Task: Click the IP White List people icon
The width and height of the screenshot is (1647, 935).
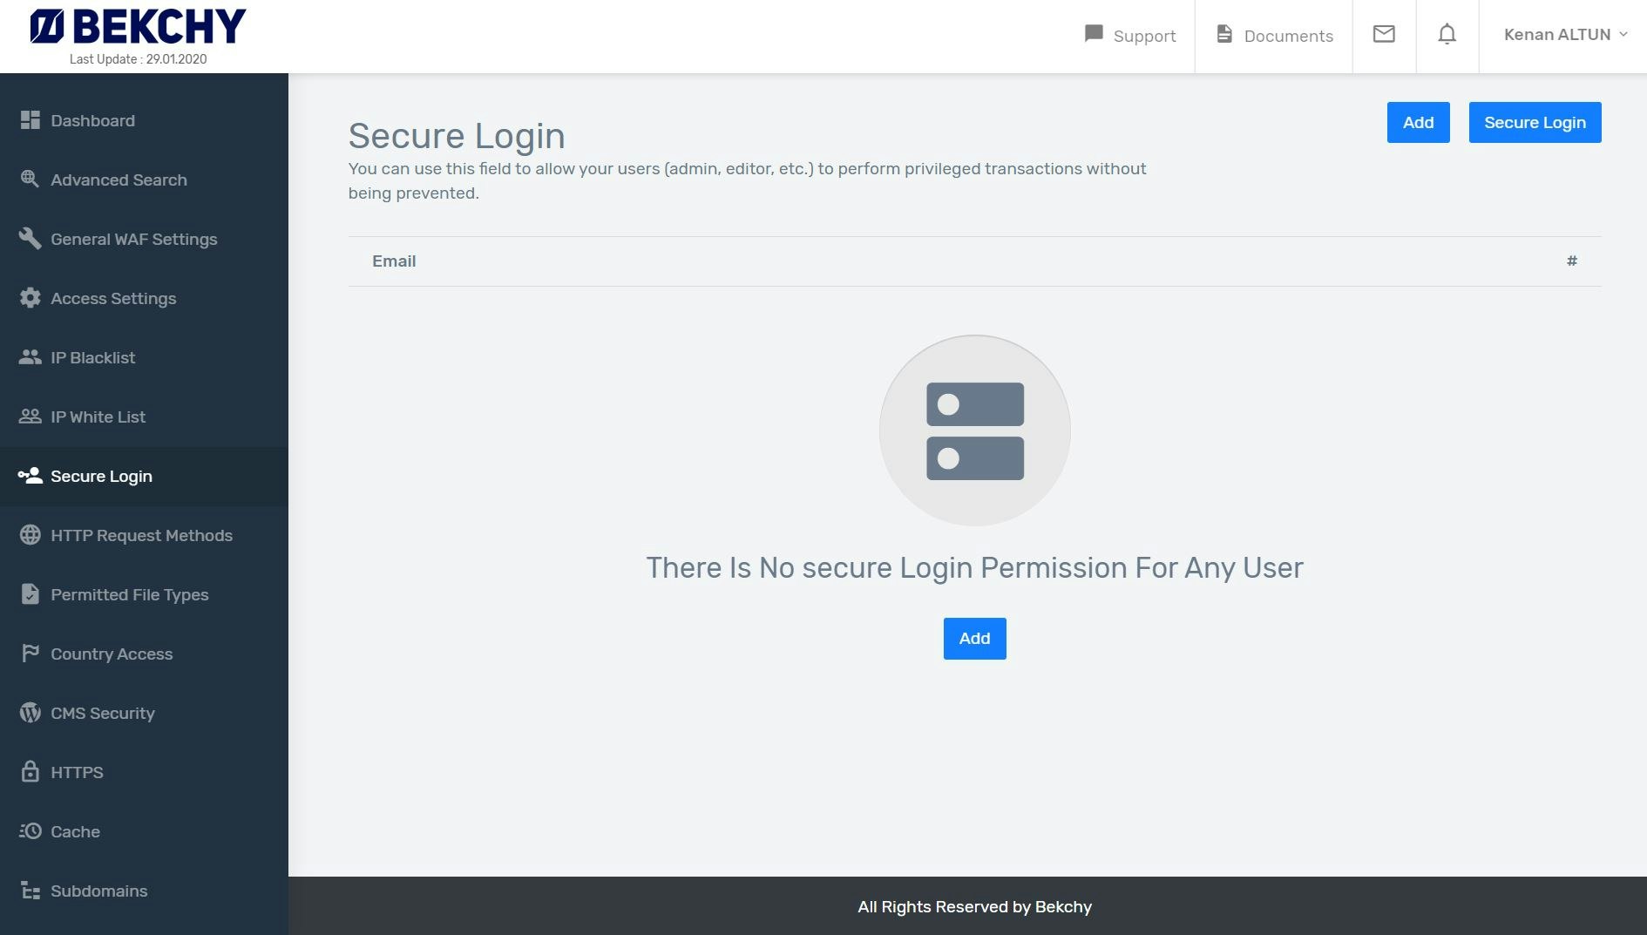Action: [x=30, y=417]
